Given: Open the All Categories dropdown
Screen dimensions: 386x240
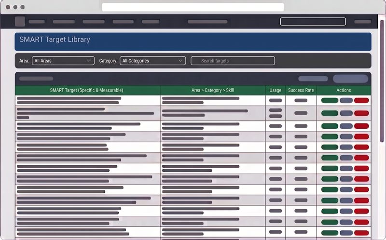Looking at the screenshot, I should [x=152, y=61].
